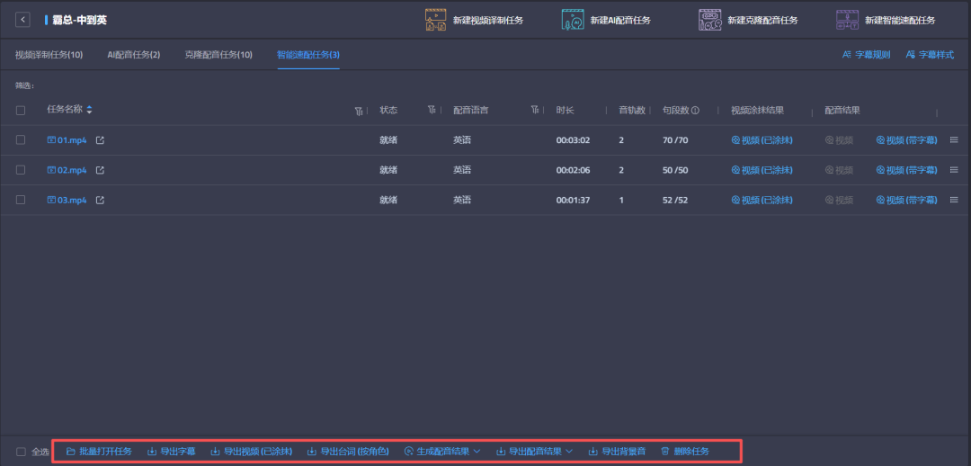
Task: Enable the 全选 checkbox at bottom
Action: point(21,452)
